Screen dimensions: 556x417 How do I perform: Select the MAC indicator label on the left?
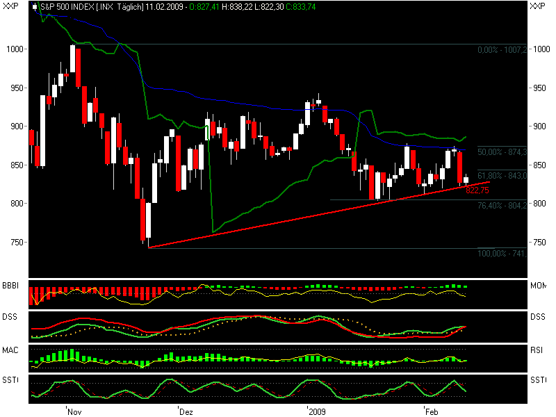(10, 349)
